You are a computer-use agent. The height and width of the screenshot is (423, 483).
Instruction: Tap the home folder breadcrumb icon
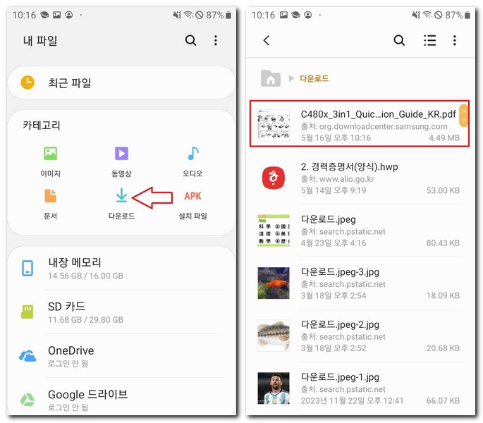click(x=271, y=78)
